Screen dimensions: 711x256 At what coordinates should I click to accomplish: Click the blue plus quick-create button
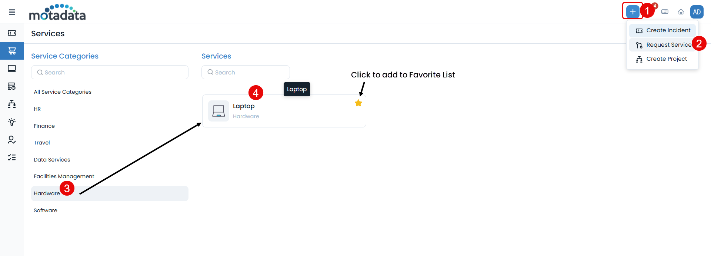(x=632, y=12)
